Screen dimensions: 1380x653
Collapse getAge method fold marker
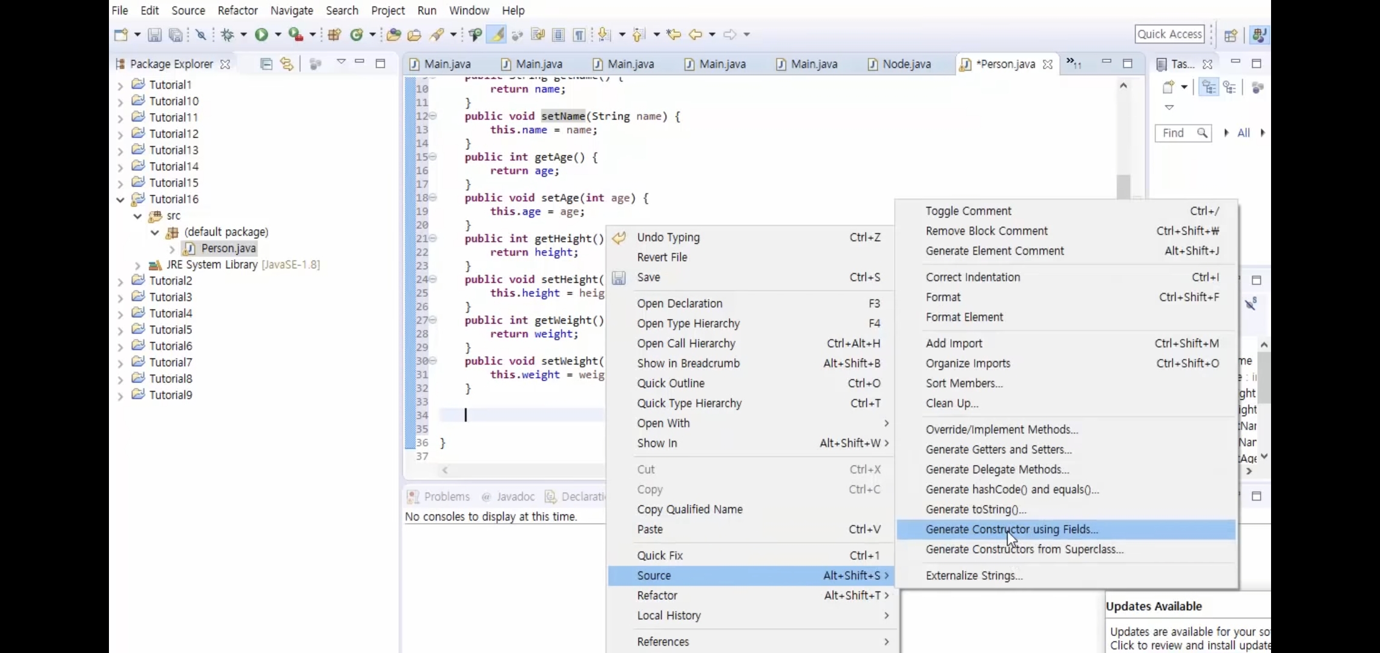(433, 157)
